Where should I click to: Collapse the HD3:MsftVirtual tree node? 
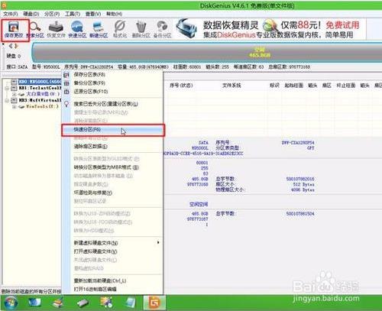point(8,101)
